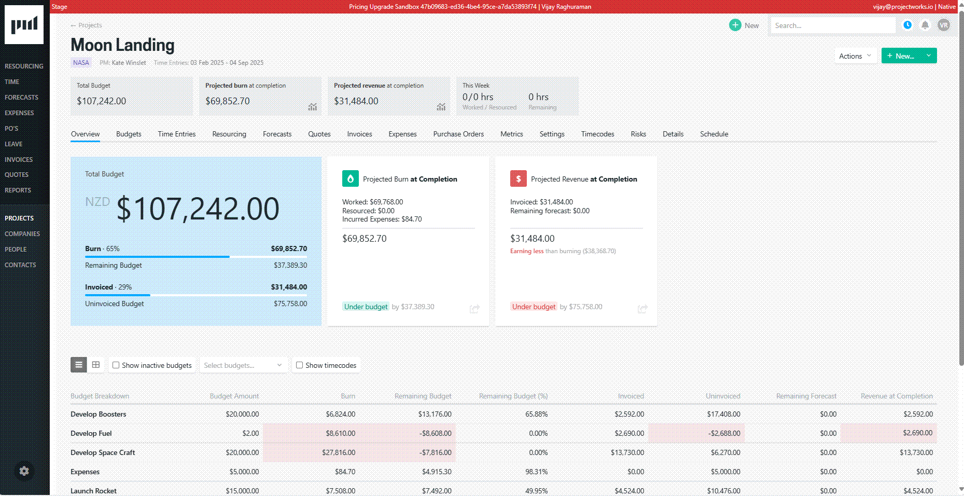Open settings gear in sidebar
964x496 pixels.
pos(24,471)
